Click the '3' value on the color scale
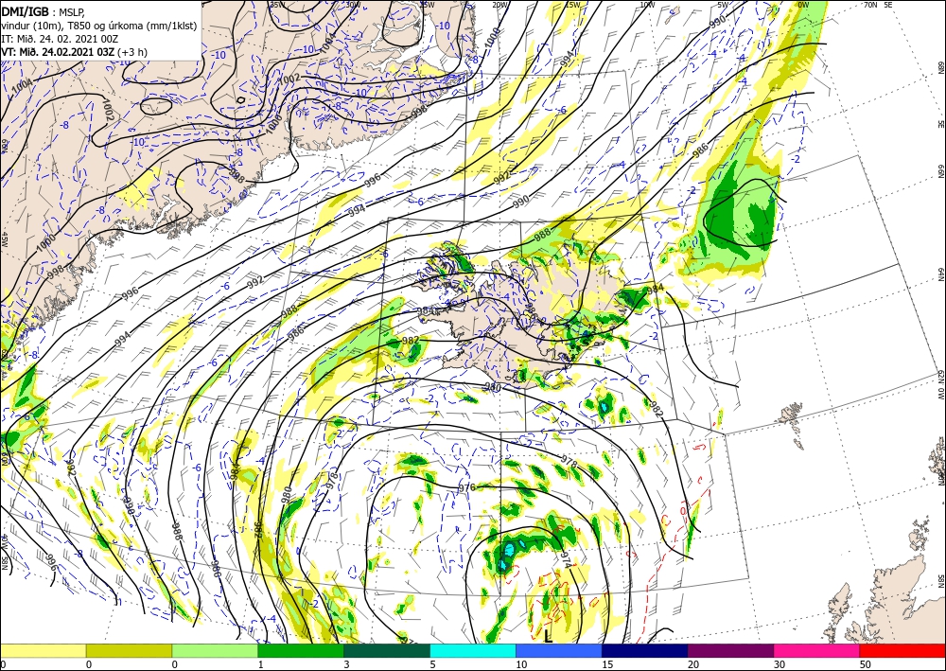946x671 pixels. coord(347,664)
